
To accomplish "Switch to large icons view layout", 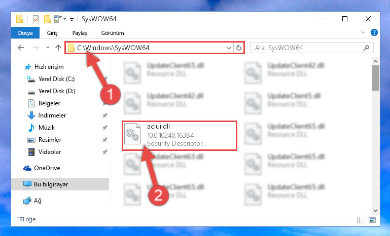I will (x=372, y=220).
